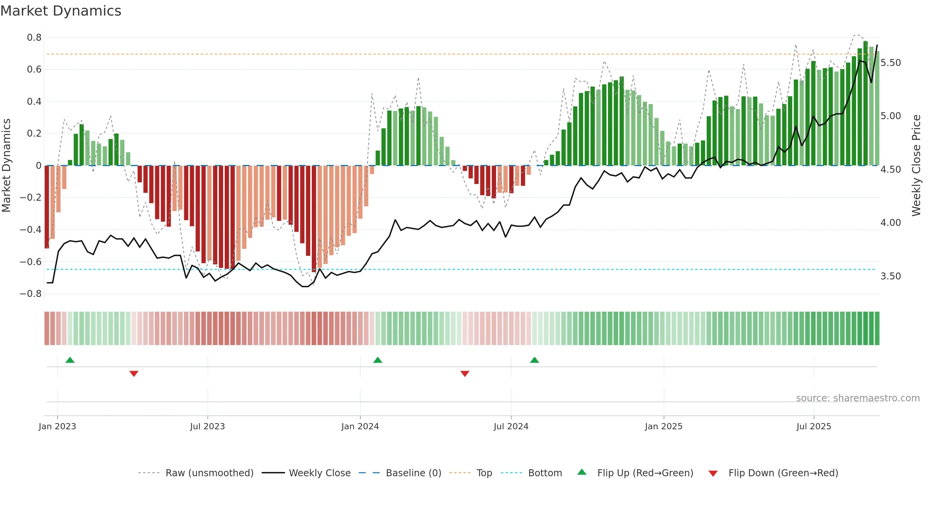Viewport: 933px width, 524px height.
Task: Toggle the Baseline (0) legend entry
Action: click(400, 473)
